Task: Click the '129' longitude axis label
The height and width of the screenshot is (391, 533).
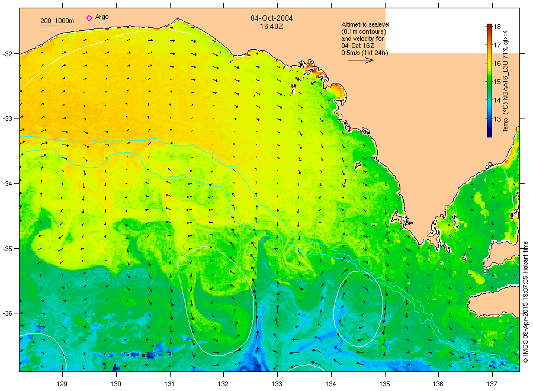Action: click(x=62, y=384)
